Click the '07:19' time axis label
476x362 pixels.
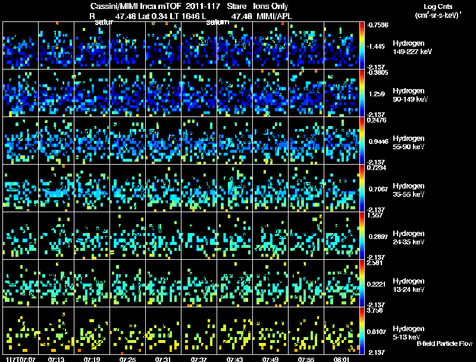pos(92,359)
